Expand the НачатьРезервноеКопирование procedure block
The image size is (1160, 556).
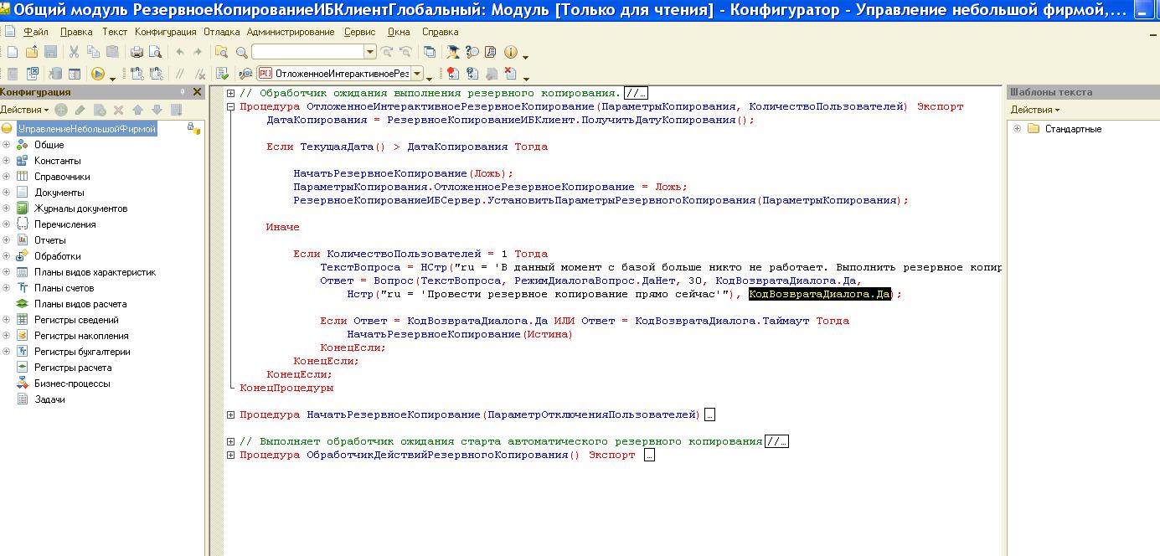[x=231, y=414]
